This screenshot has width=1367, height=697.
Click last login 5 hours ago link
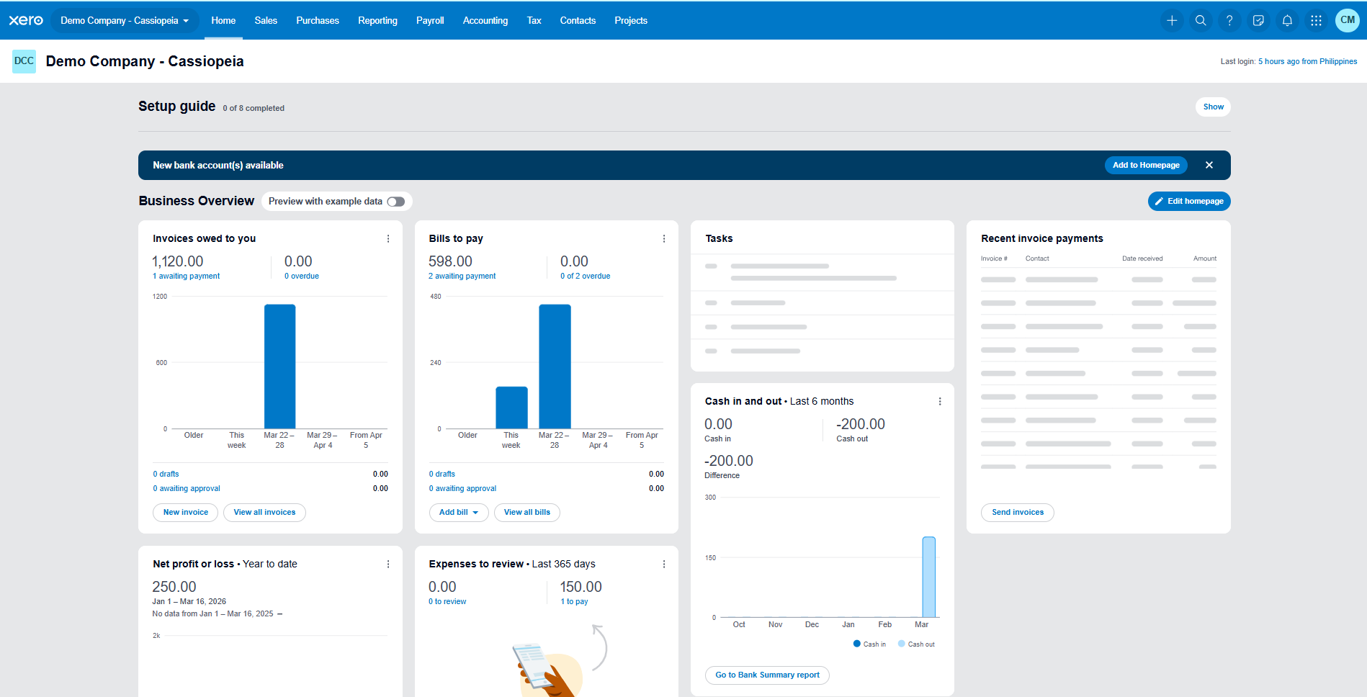1307,61
